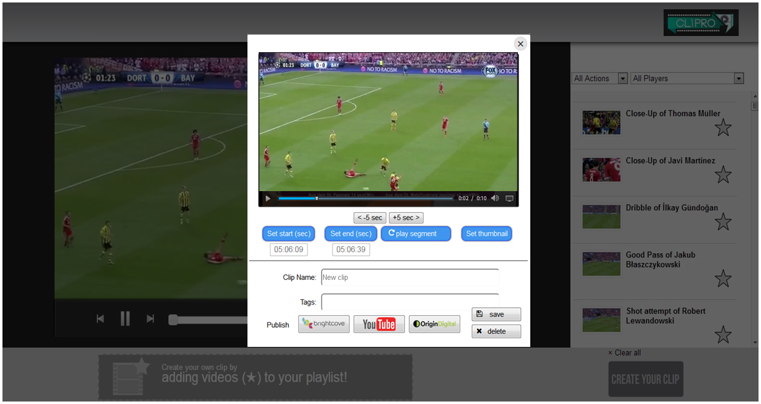Star the Close-Up of Thomas Müller clip
Viewport: 761px width, 404px height.
coord(723,128)
